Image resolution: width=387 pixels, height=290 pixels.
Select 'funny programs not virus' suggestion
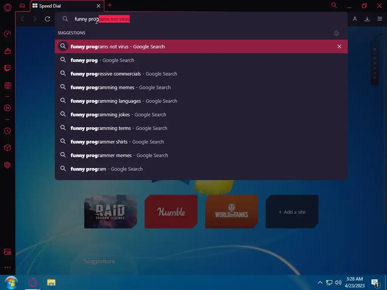click(201, 46)
